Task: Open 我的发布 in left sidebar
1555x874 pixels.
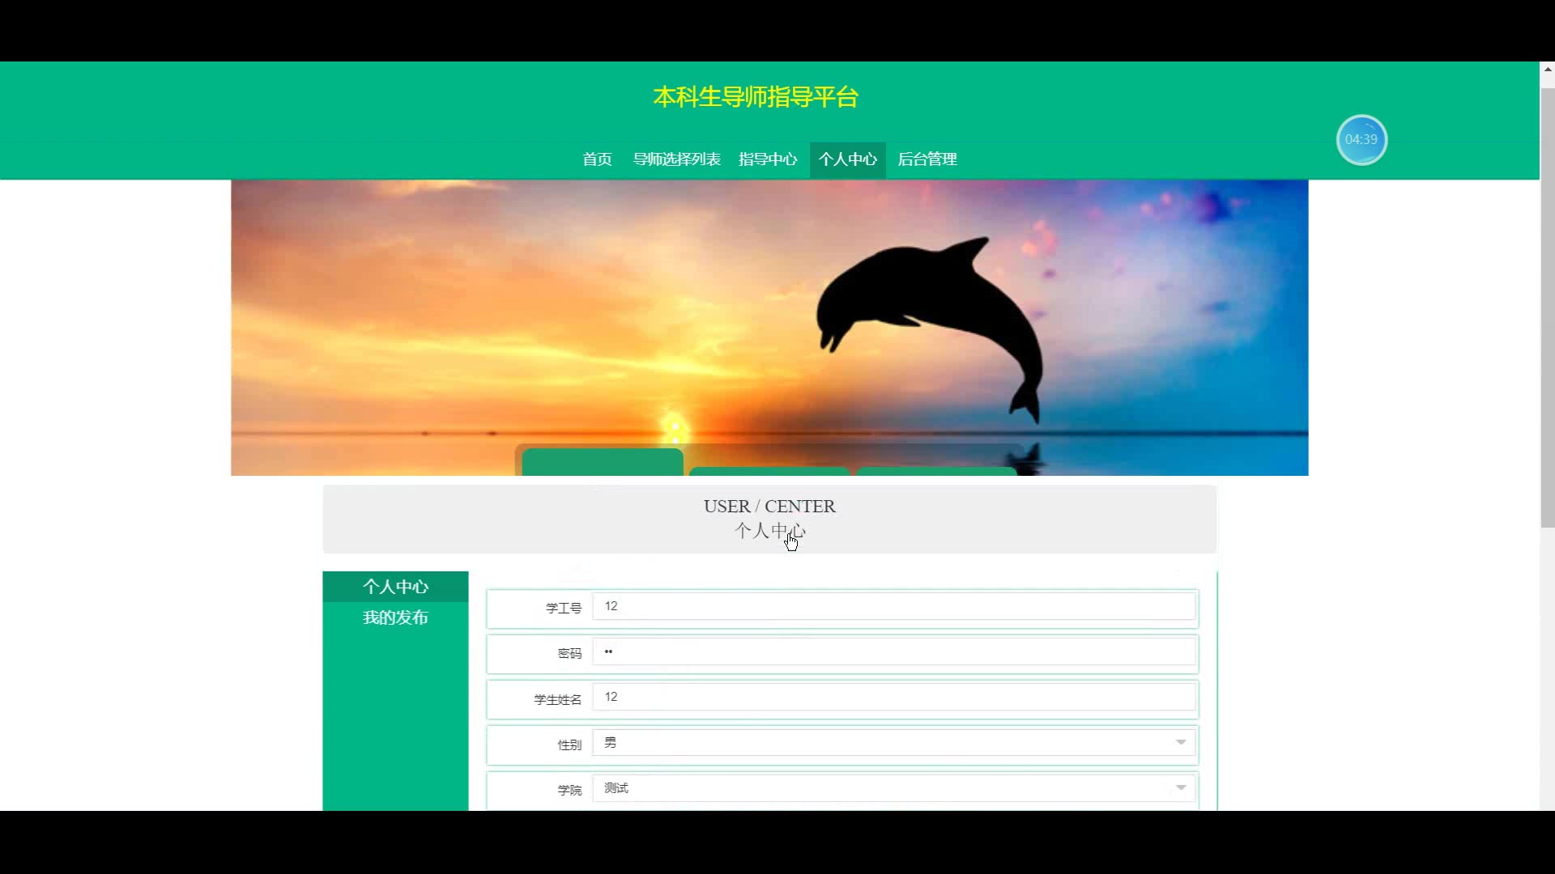Action: (x=395, y=617)
